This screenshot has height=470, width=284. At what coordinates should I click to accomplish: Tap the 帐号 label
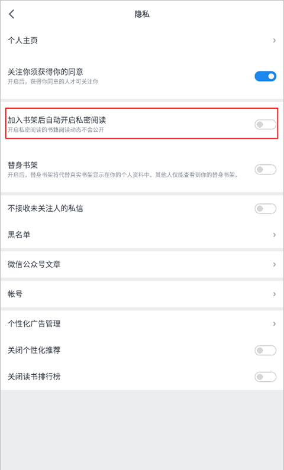pyautogui.click(x=15, y=294)
